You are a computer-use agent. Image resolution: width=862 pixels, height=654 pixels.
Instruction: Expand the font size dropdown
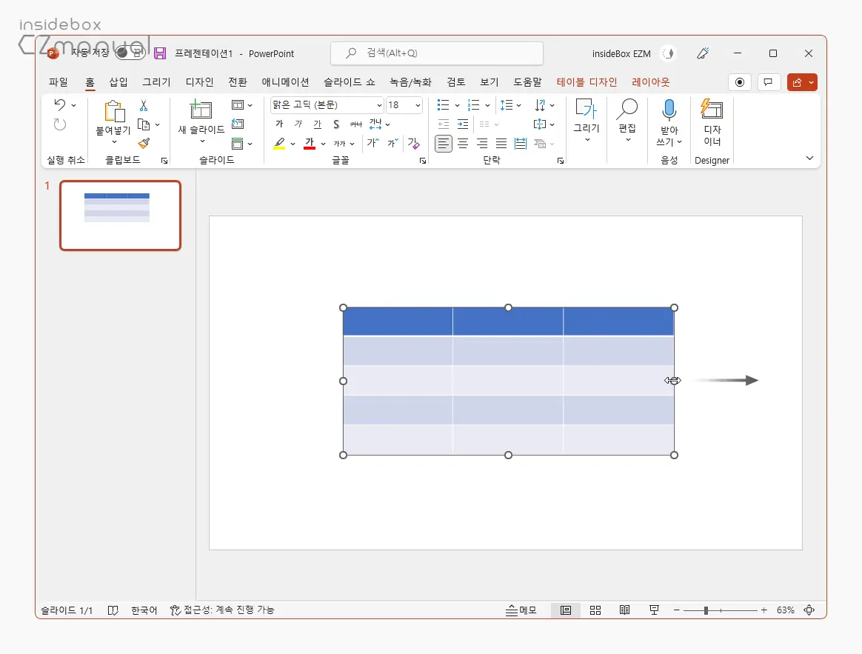point(418,105)
